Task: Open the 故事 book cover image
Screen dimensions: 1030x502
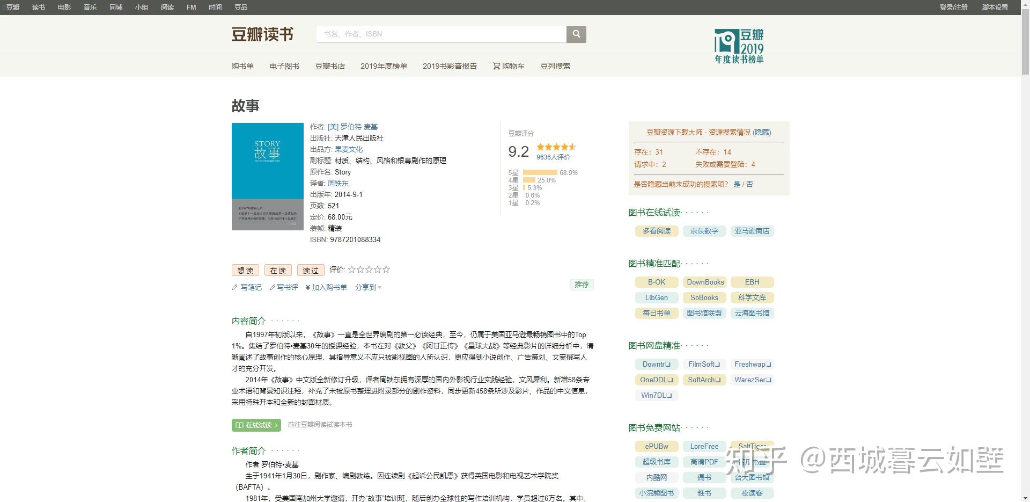Action: (x=268, y=177)
